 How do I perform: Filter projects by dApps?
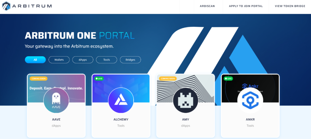point(83,60)
